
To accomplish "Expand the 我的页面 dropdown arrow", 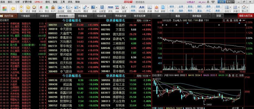I will (15, 16).
